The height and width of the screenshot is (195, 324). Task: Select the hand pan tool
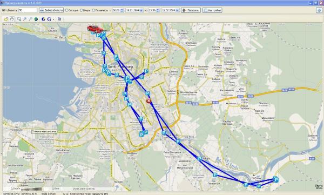point(12,19)
